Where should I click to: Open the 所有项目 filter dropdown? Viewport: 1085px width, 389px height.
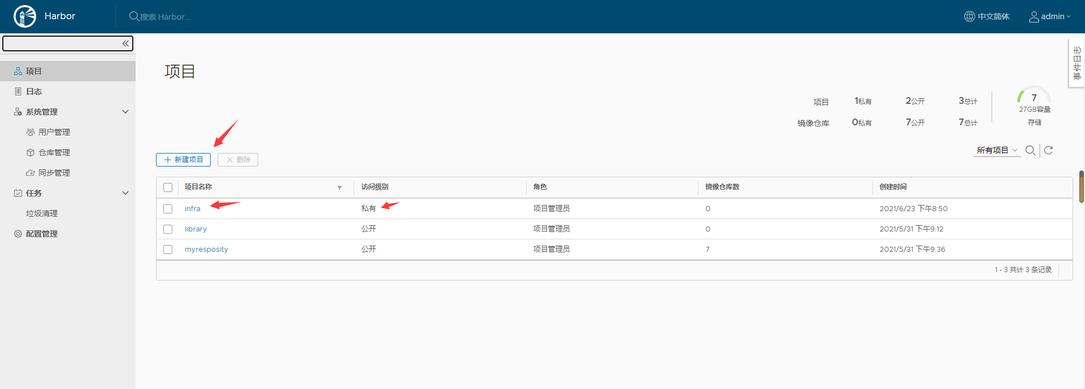point(997,150)
